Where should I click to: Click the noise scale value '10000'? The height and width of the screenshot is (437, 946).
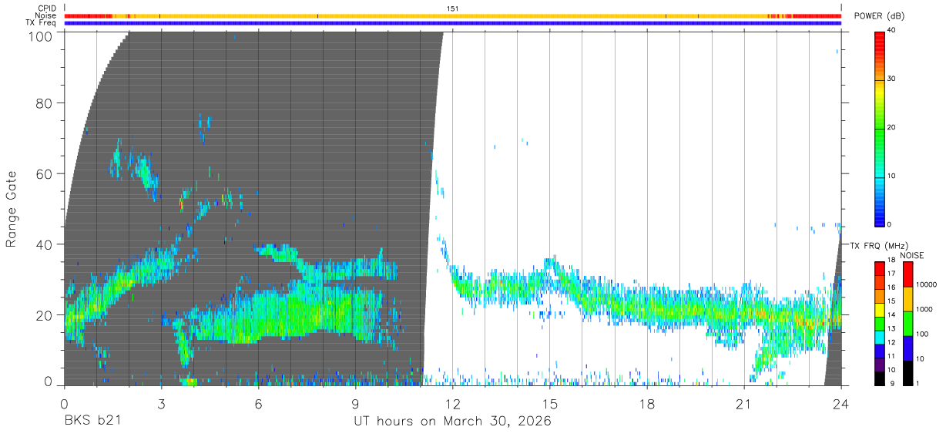coord(925,285)
